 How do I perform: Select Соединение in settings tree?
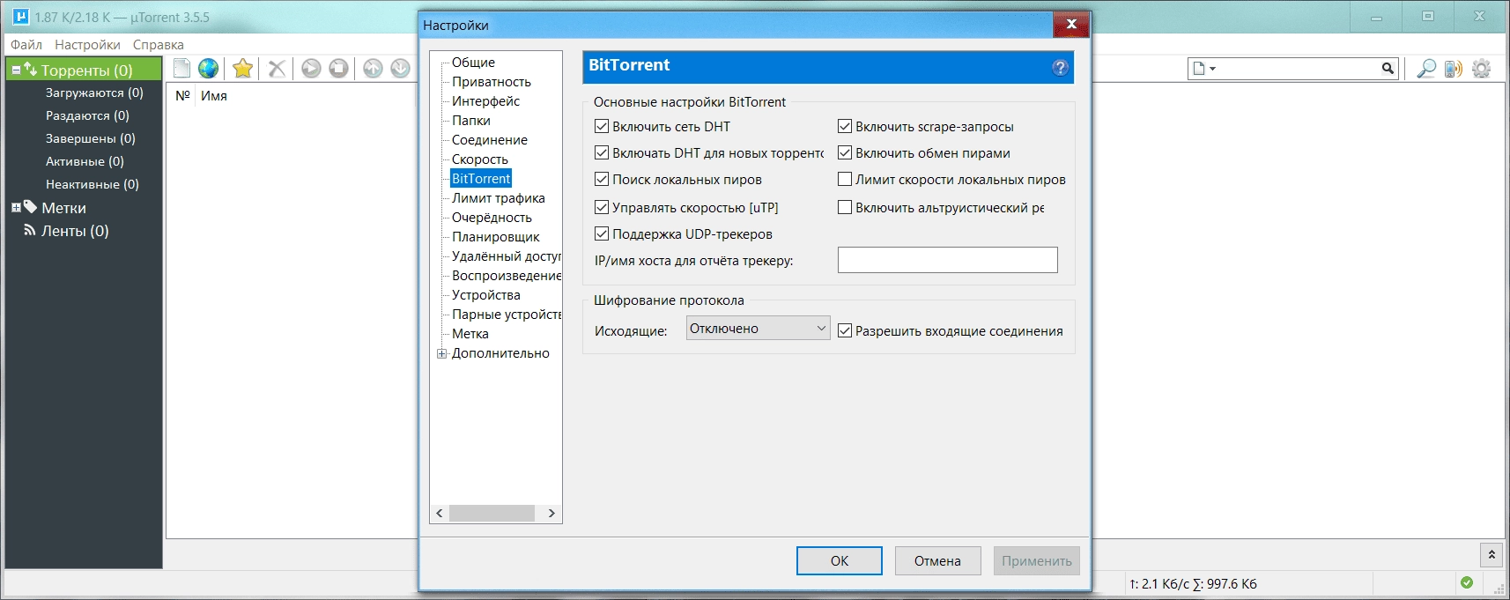click(x=490, y=139)
